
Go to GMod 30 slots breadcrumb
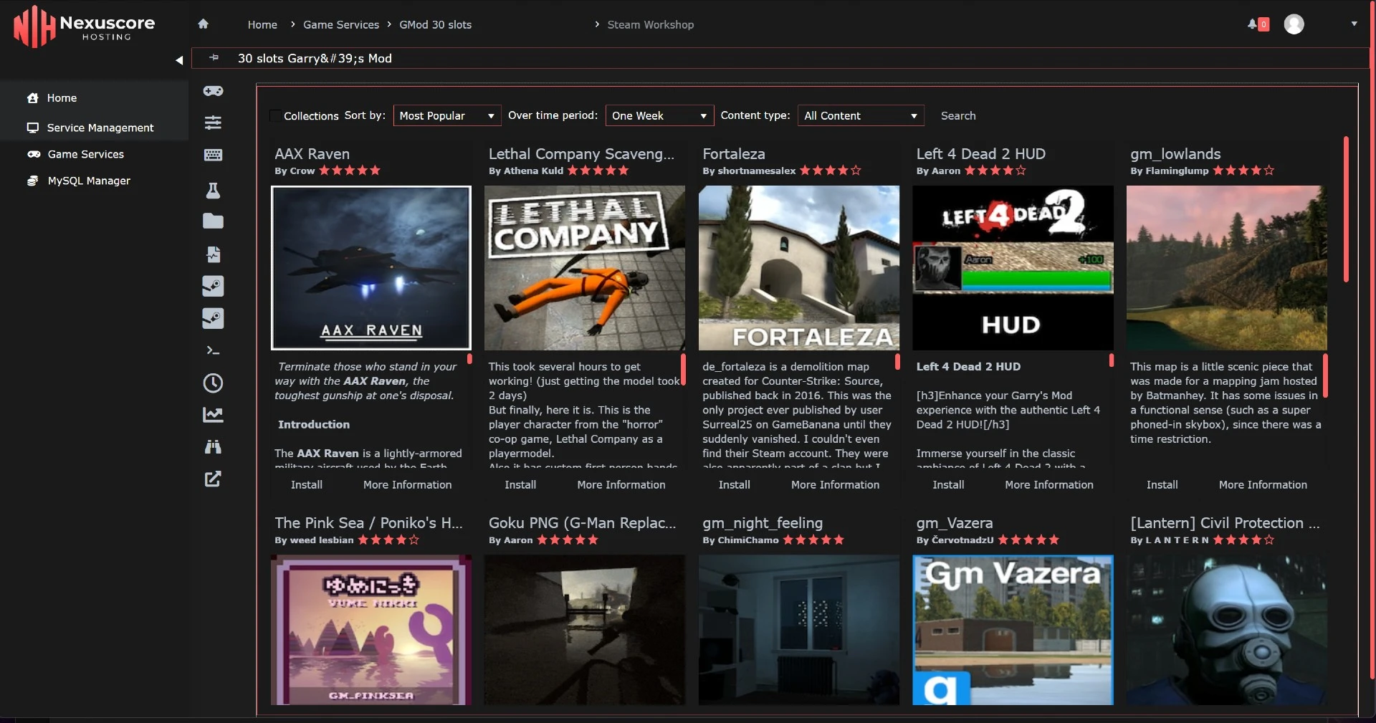(435, 24)
